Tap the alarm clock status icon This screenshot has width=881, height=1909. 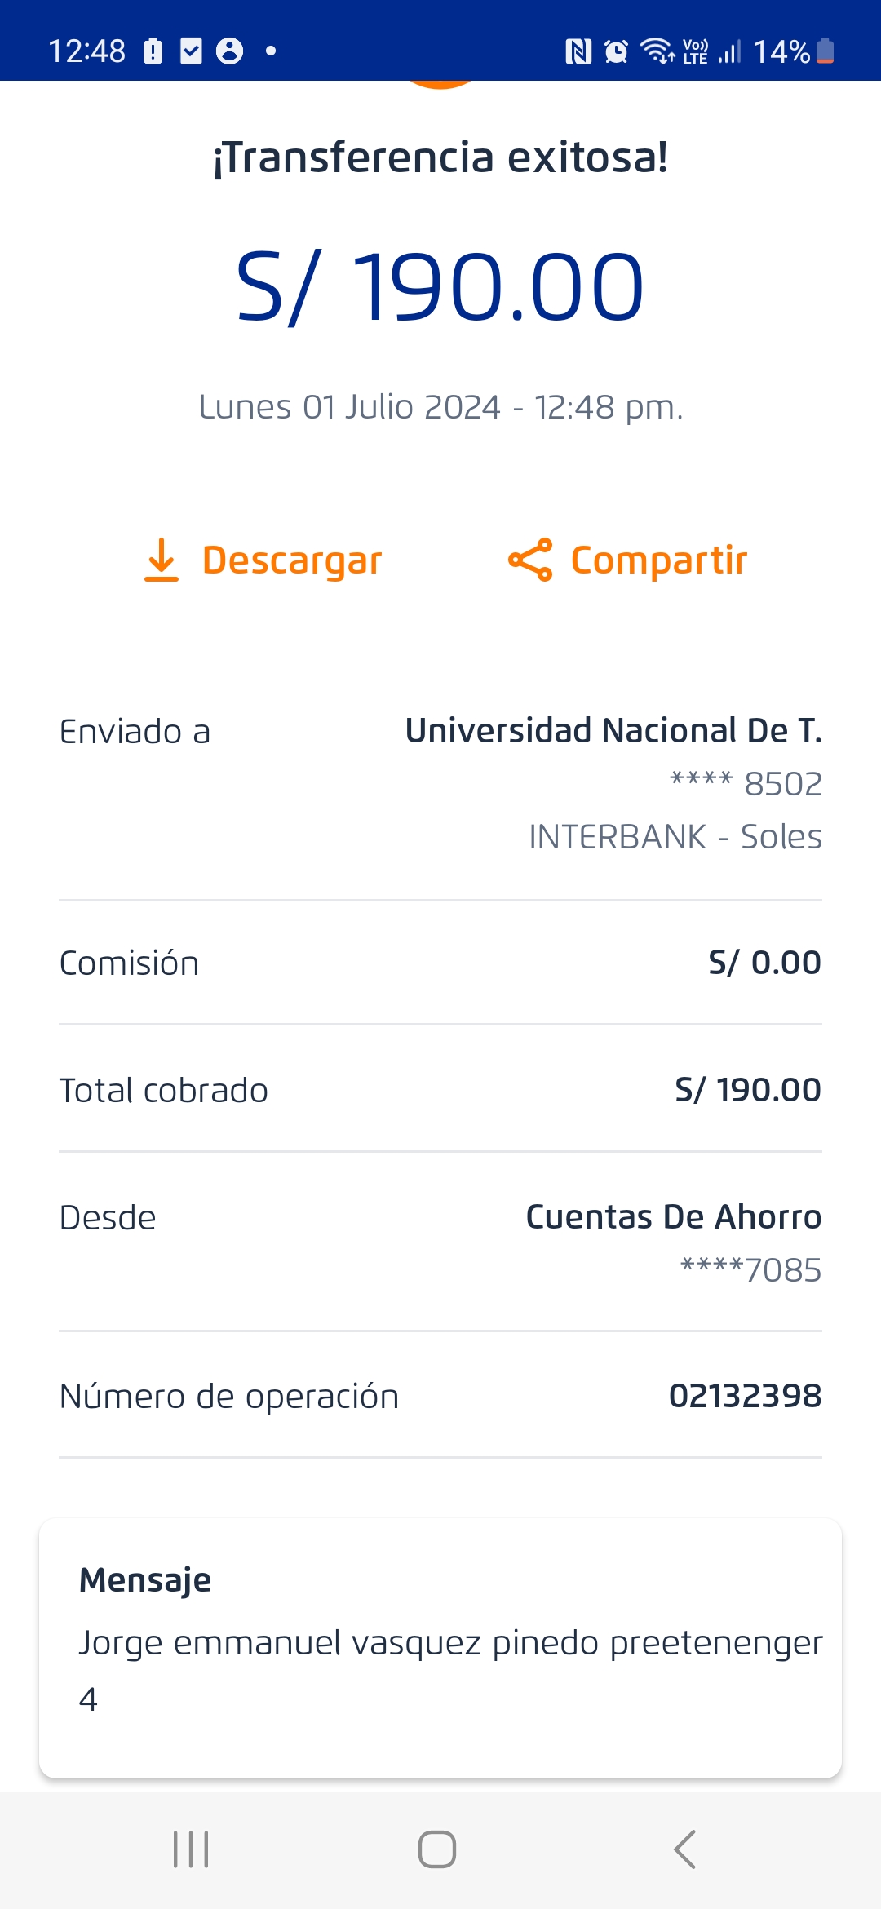click(x=616, y=52)
